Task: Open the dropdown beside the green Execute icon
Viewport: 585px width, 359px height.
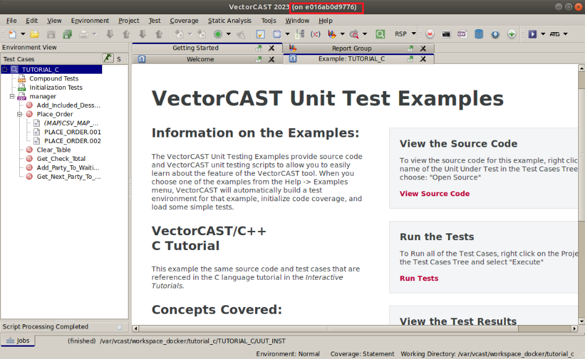Action: click(228, 34)
